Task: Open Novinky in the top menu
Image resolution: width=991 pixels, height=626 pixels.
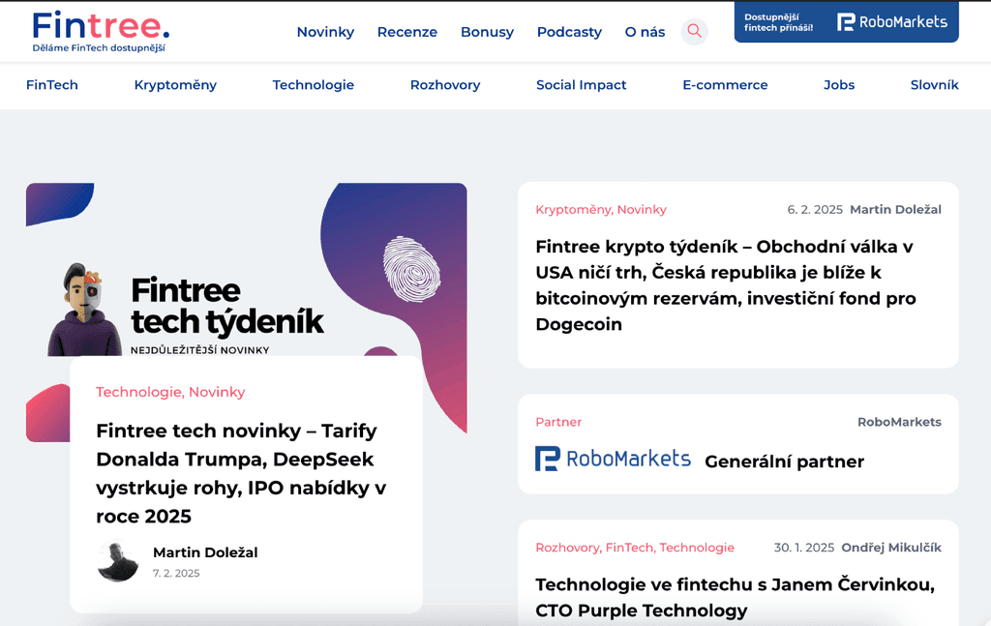Action: (x=325, y=32)
